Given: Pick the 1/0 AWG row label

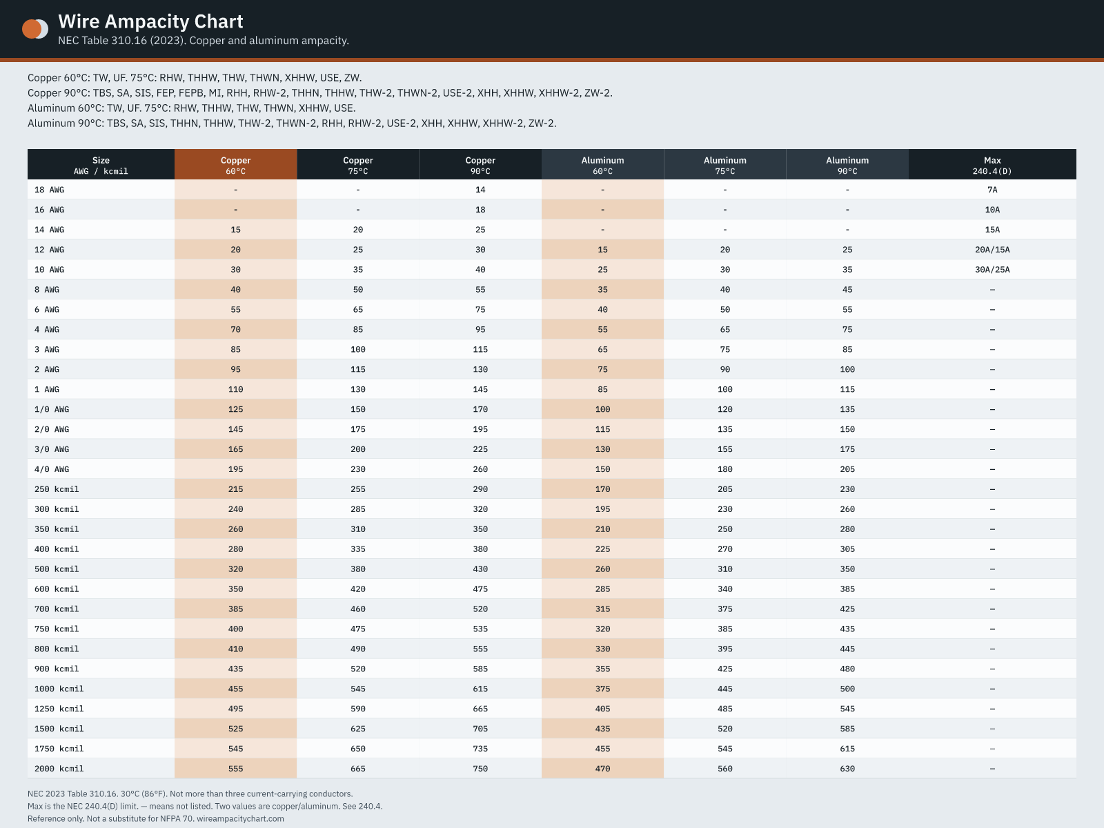Looking at the screenshot, I should tap(52, 410).
